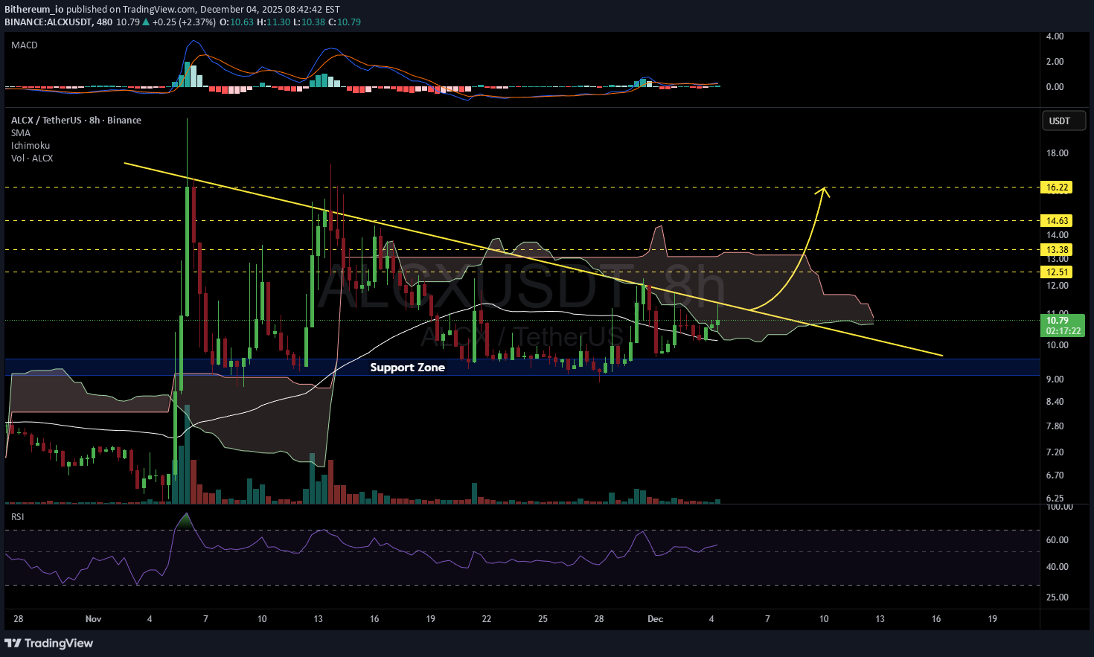Click the BINANCE:ALCXUSDT ticker in header
This screenshot has height=657, width=1094.
(48, 22)
